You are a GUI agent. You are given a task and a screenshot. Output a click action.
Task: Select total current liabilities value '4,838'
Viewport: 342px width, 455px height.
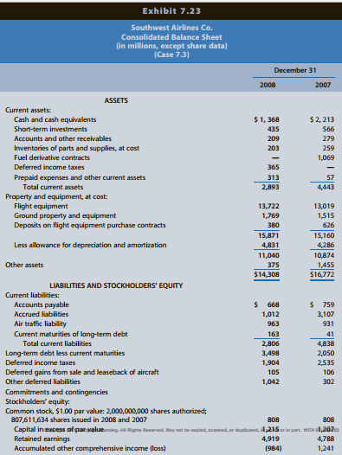coord(326,344)
